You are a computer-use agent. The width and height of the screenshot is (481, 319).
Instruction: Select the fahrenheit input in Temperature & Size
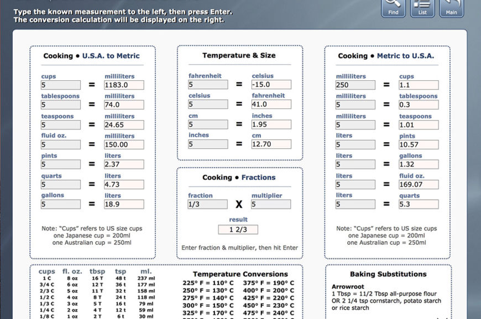pyautogui.click(x=208, y=85)
